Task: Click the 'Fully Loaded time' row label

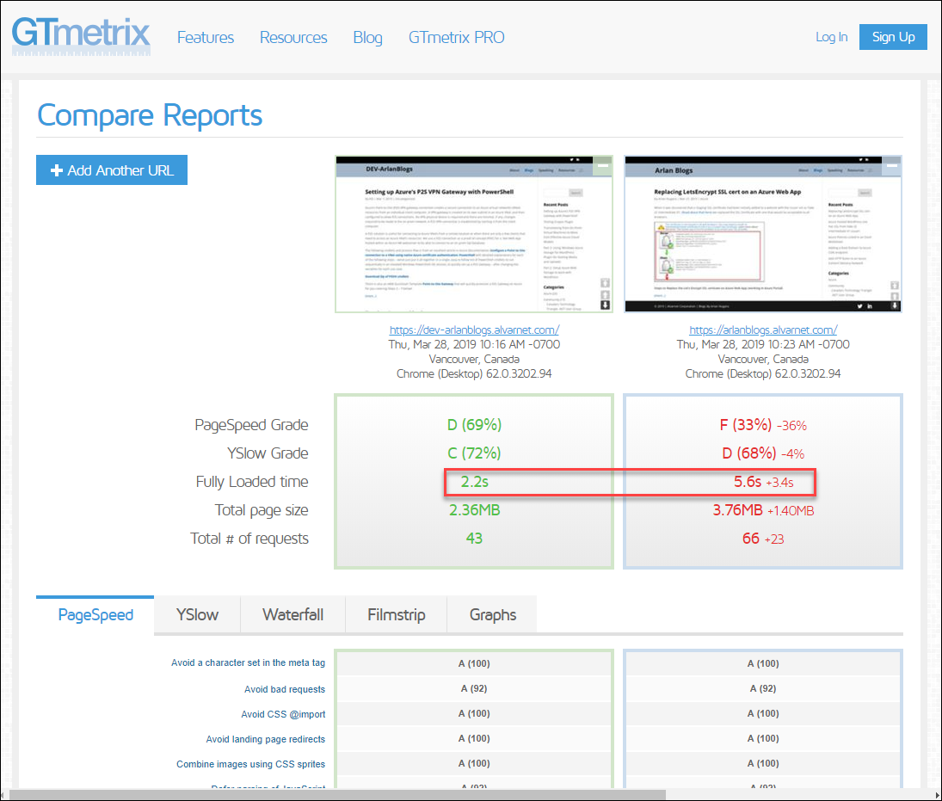Action: point(252,482)
